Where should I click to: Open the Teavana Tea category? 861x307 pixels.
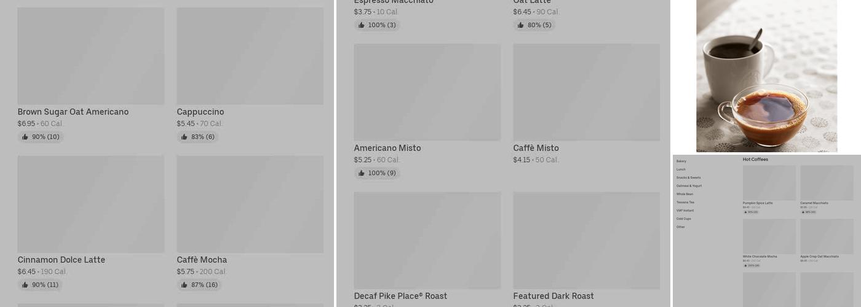coord(685,202)
